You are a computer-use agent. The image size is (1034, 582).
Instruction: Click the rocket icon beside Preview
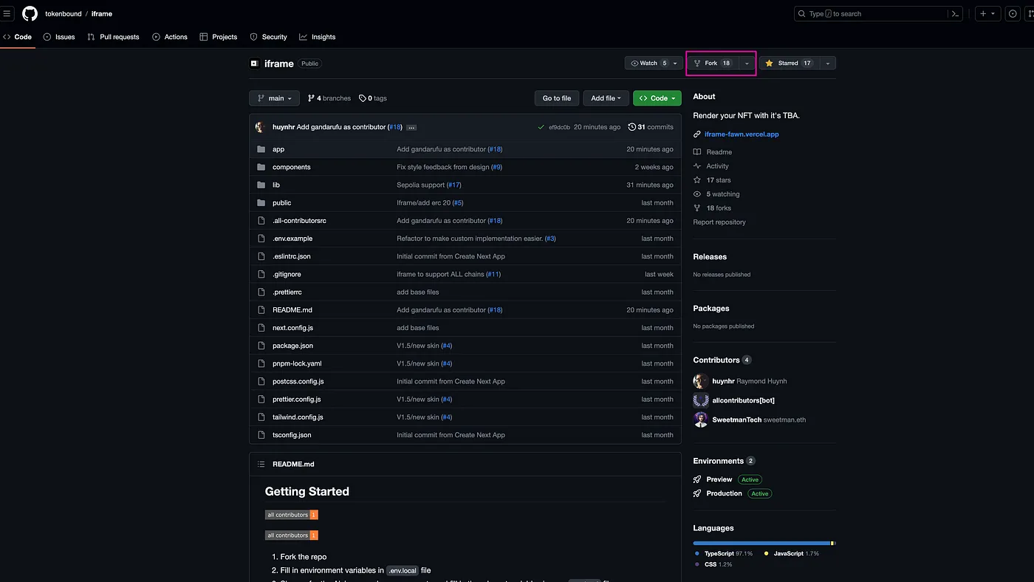coord(697,479)
